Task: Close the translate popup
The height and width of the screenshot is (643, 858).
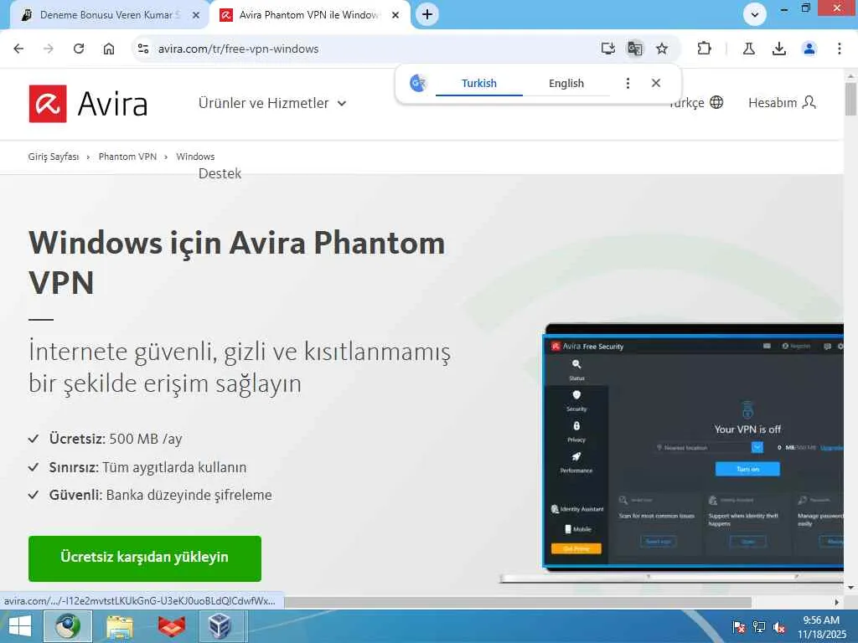Action: pos(656,83)
